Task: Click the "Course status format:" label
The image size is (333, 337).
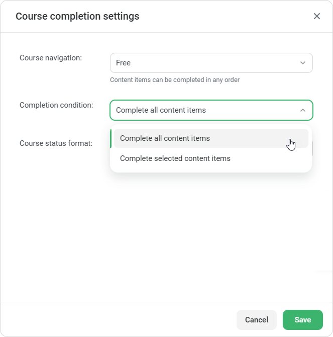Action: [x=56, y=143]
